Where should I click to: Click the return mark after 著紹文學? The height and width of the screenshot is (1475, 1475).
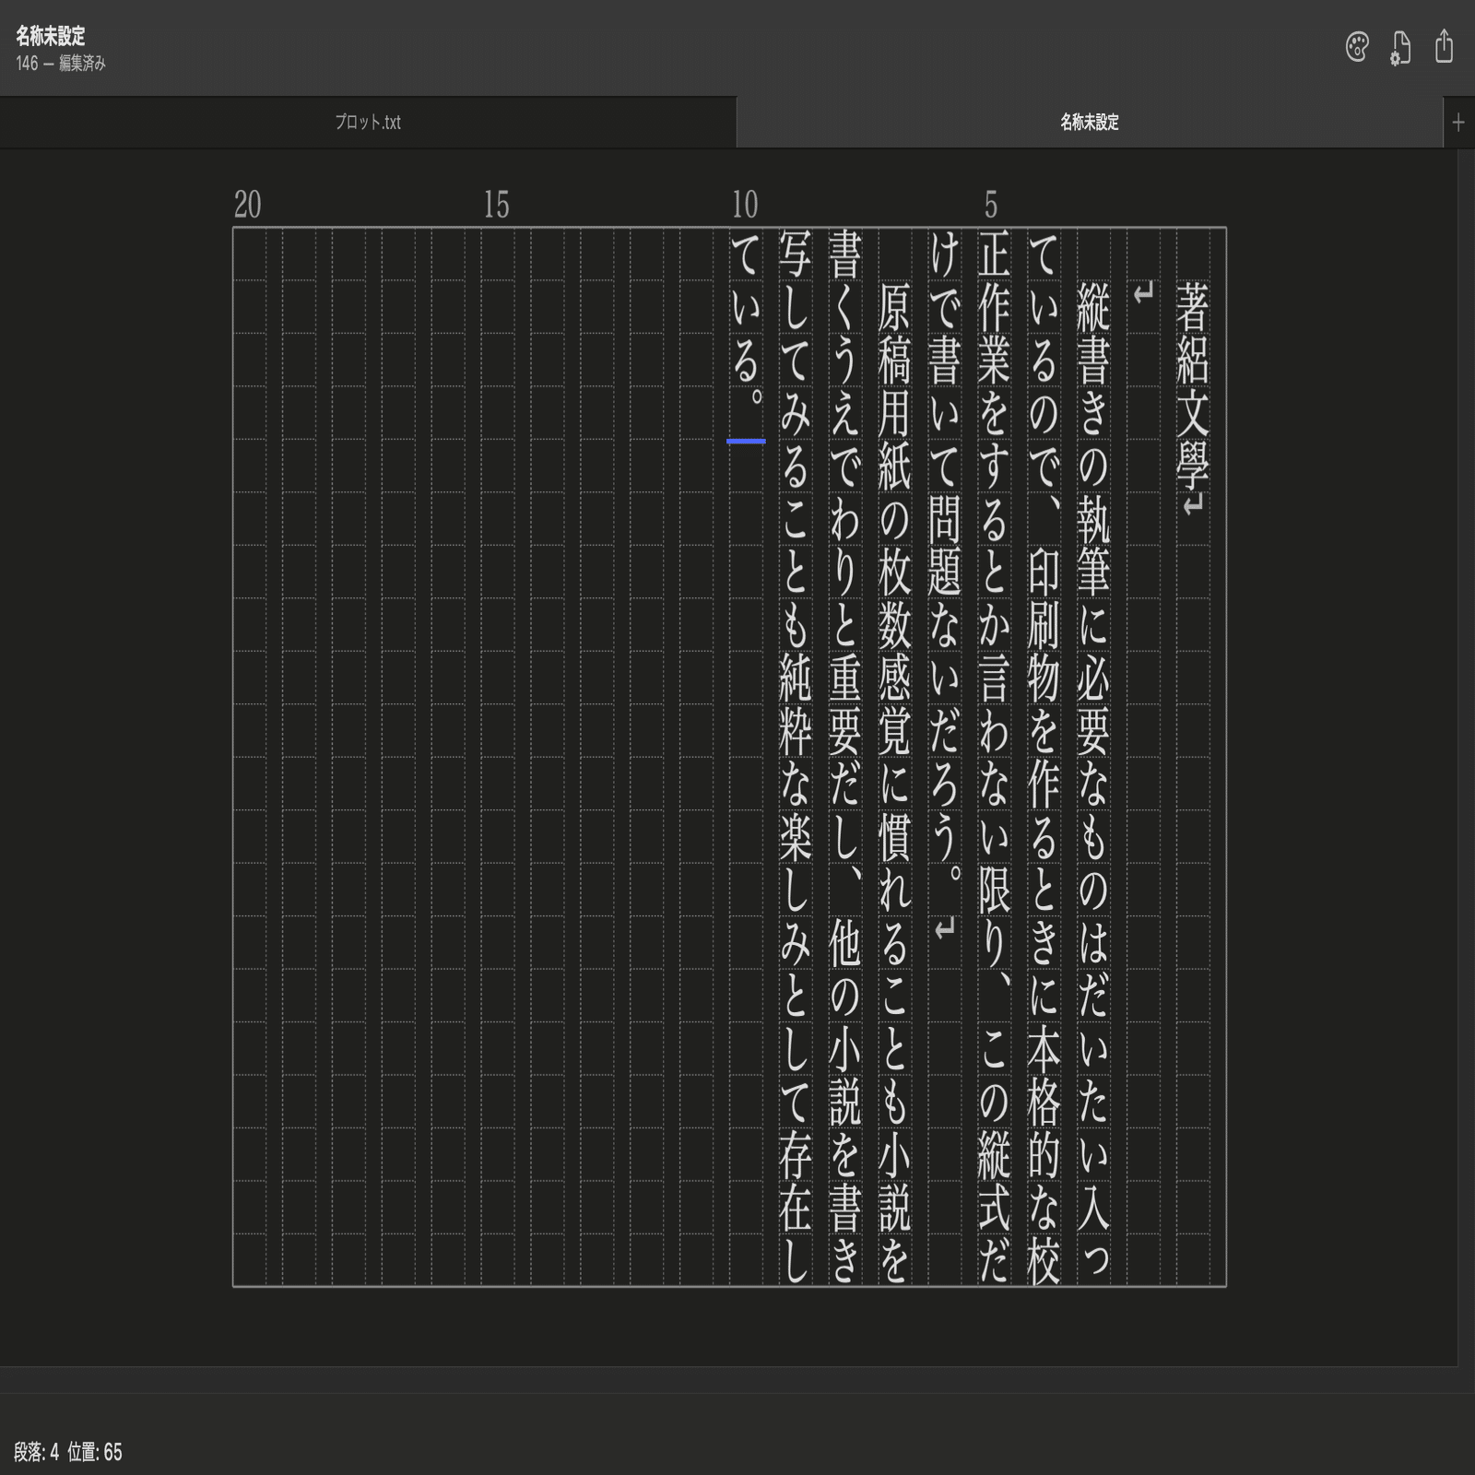[1193, 505]
